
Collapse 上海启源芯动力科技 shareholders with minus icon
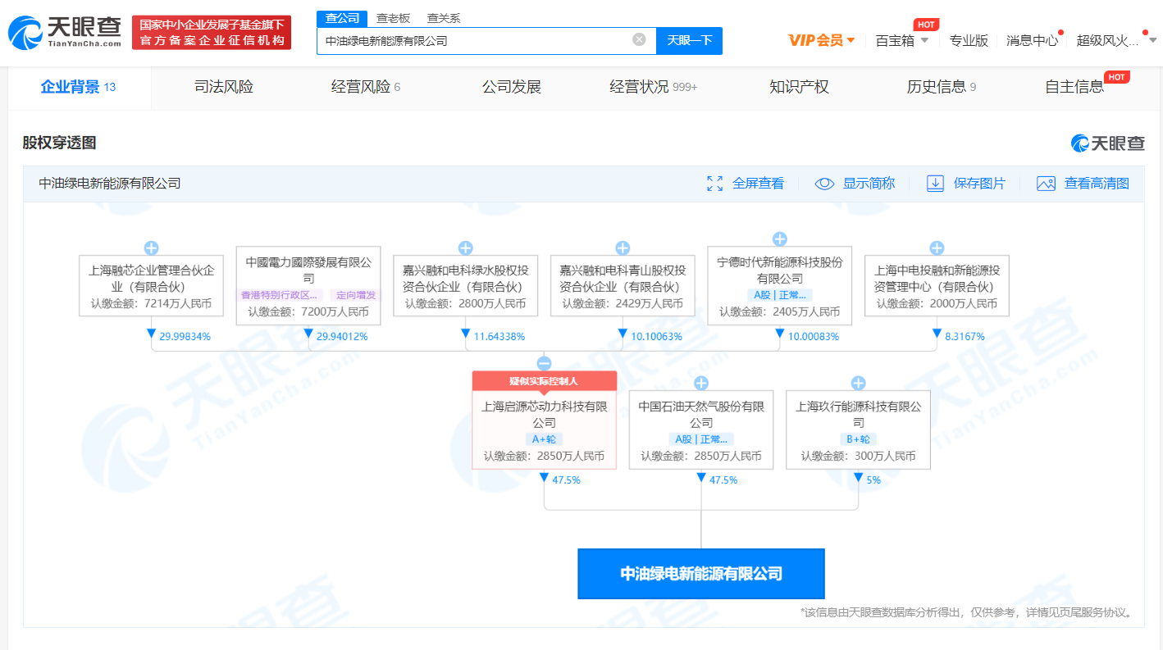[544, 363]
